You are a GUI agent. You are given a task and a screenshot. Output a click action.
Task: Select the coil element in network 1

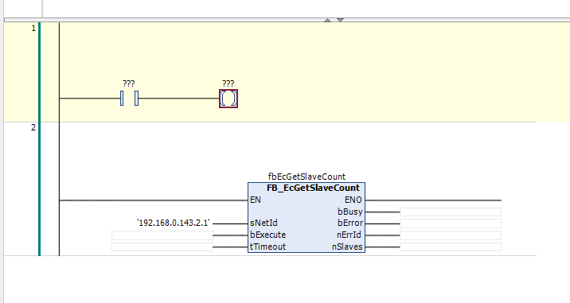228,99
